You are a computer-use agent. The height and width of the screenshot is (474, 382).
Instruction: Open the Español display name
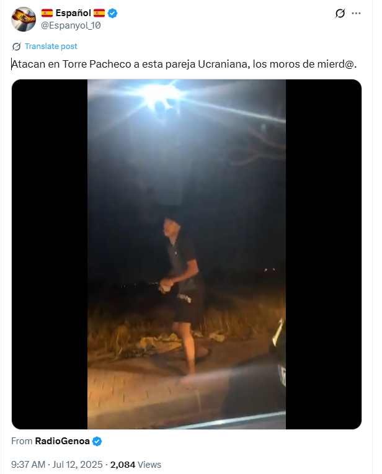pyautogui.click(x=73, y=13)
